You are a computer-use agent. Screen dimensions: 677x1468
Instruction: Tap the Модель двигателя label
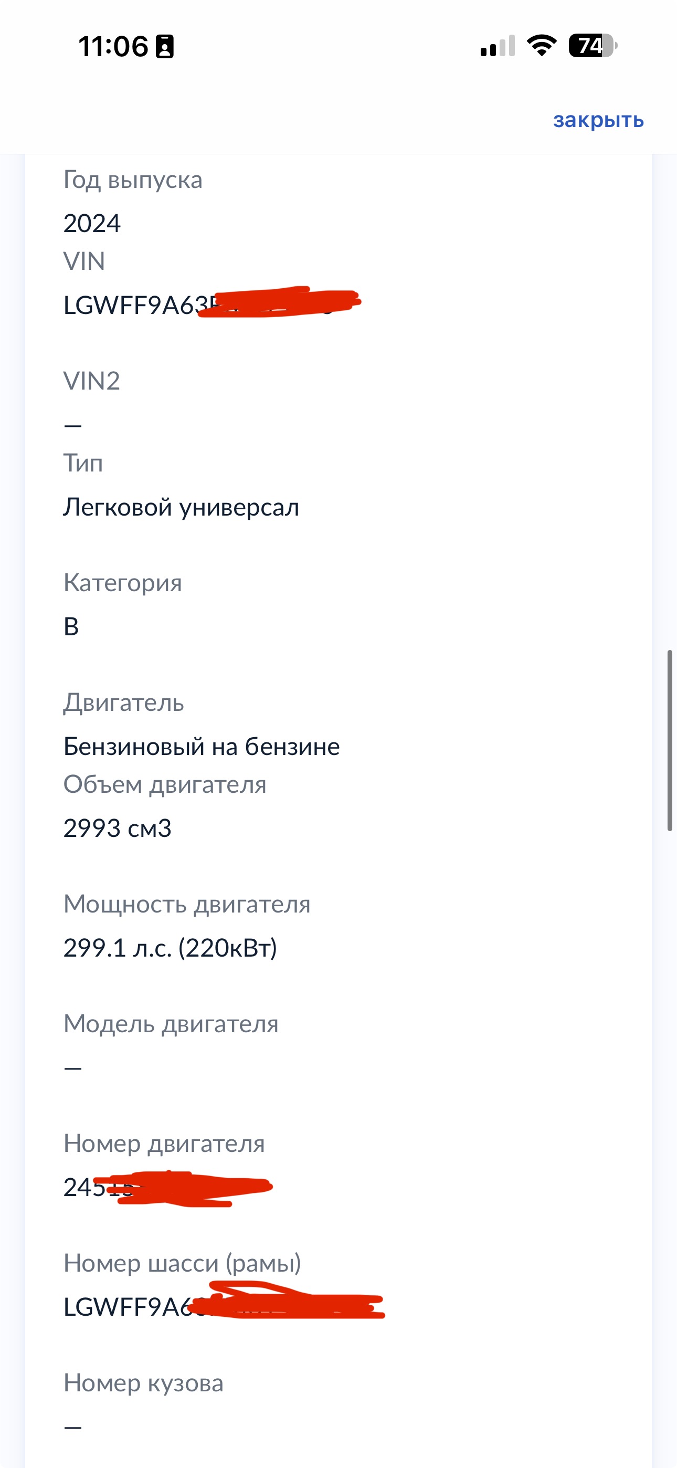(x=171, y=1024)
